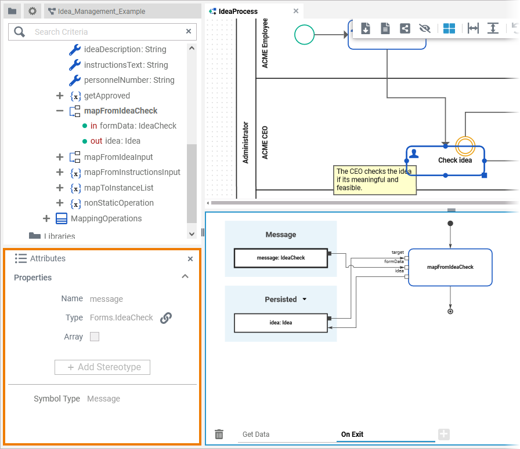This screenshot has height=449, width=520.
Task: Toggle the crossed-eye visibility icon
Action: tap(424, 28)
